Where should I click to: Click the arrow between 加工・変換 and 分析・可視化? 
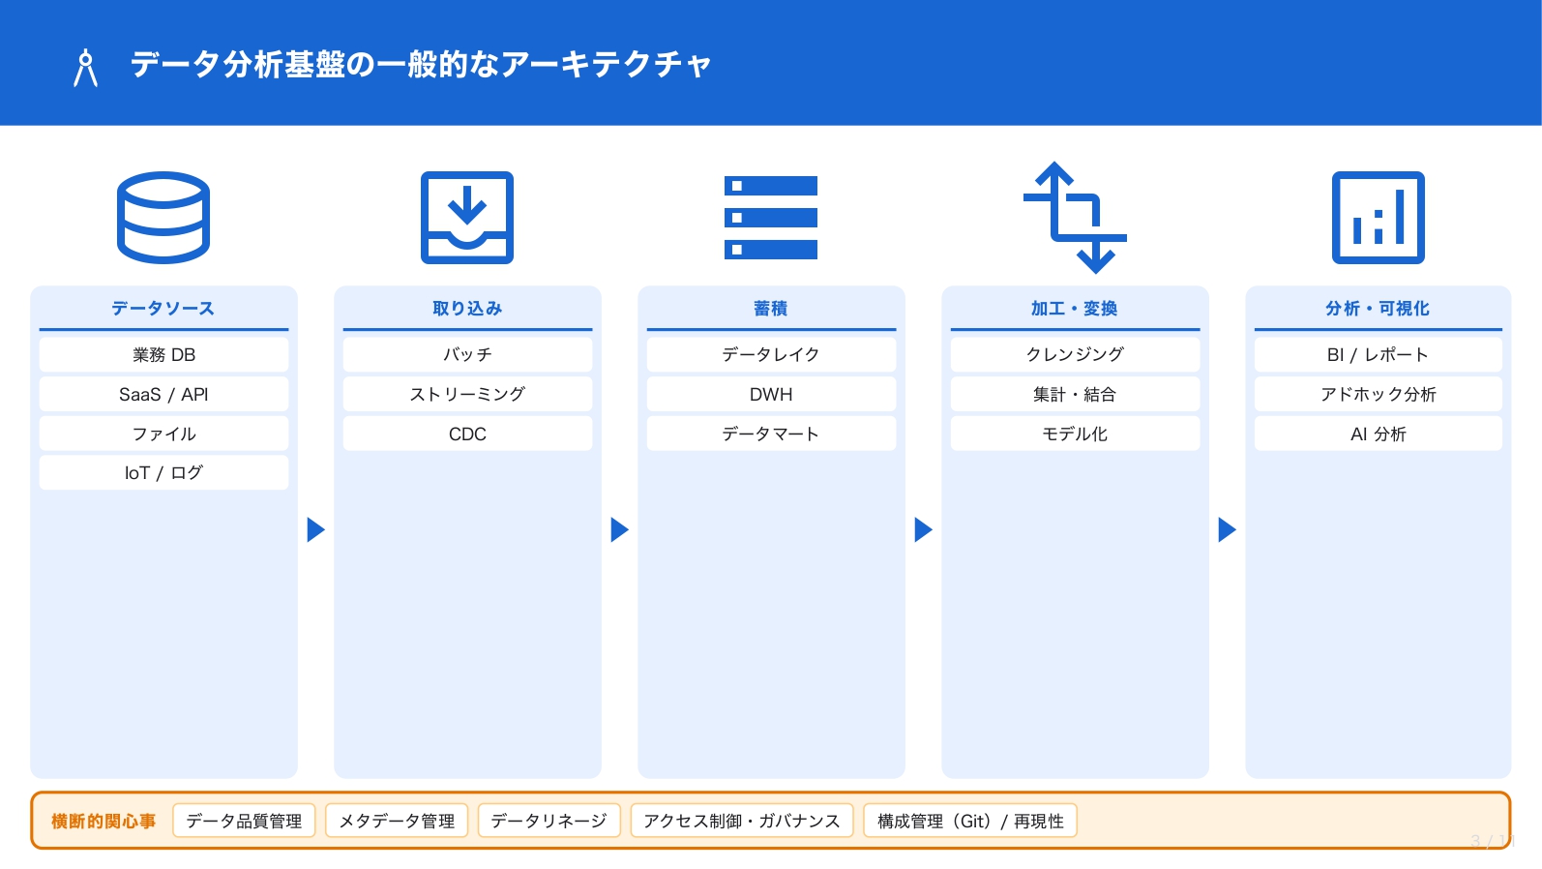click(1227, 529)
